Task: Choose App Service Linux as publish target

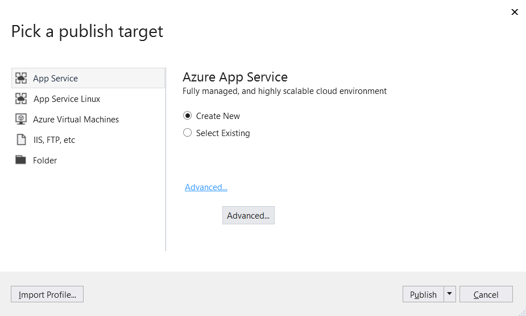Action: tap(67, 99)
